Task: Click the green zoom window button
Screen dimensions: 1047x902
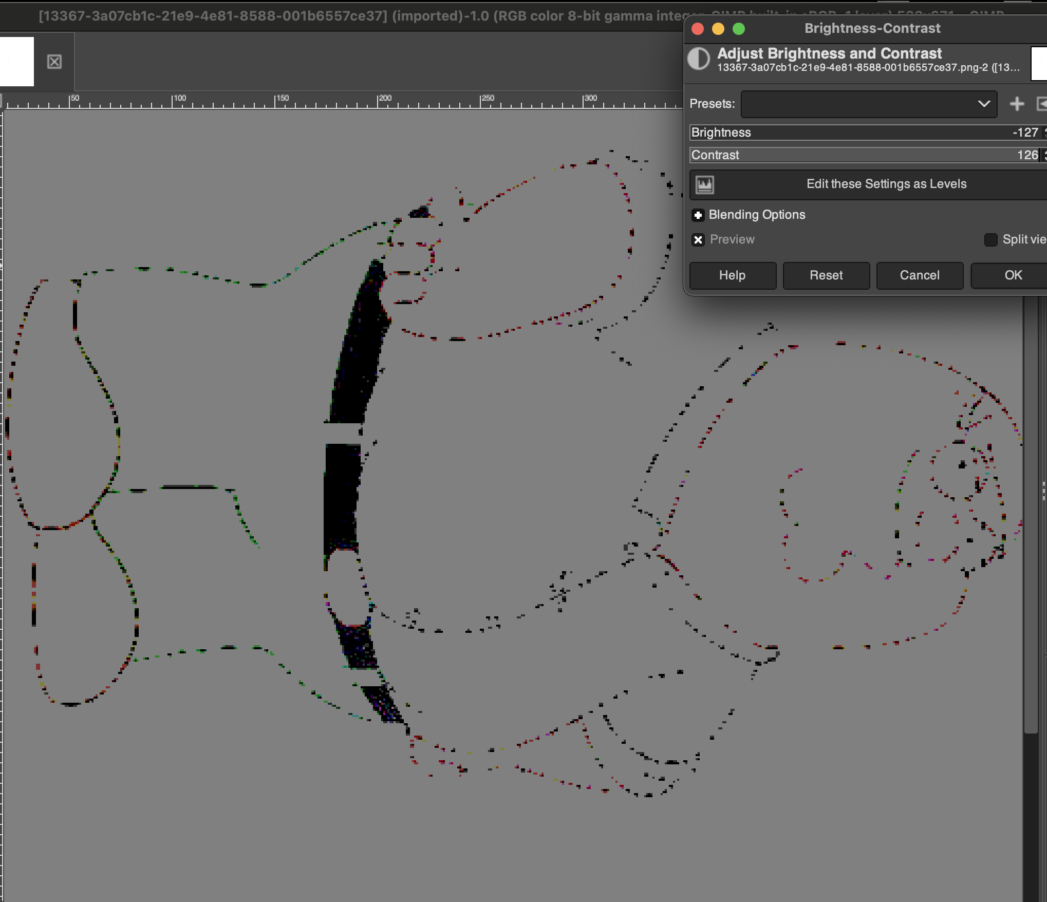Action: [x=739, y=29]
